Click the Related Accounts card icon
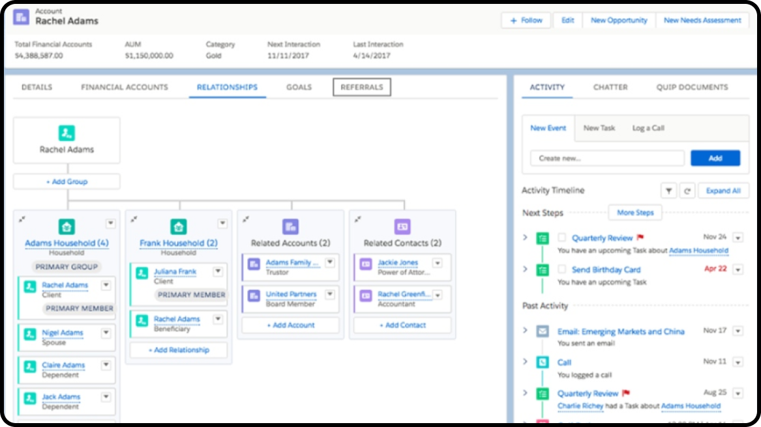This screenshot has width=761, height=427. point(290,227)
